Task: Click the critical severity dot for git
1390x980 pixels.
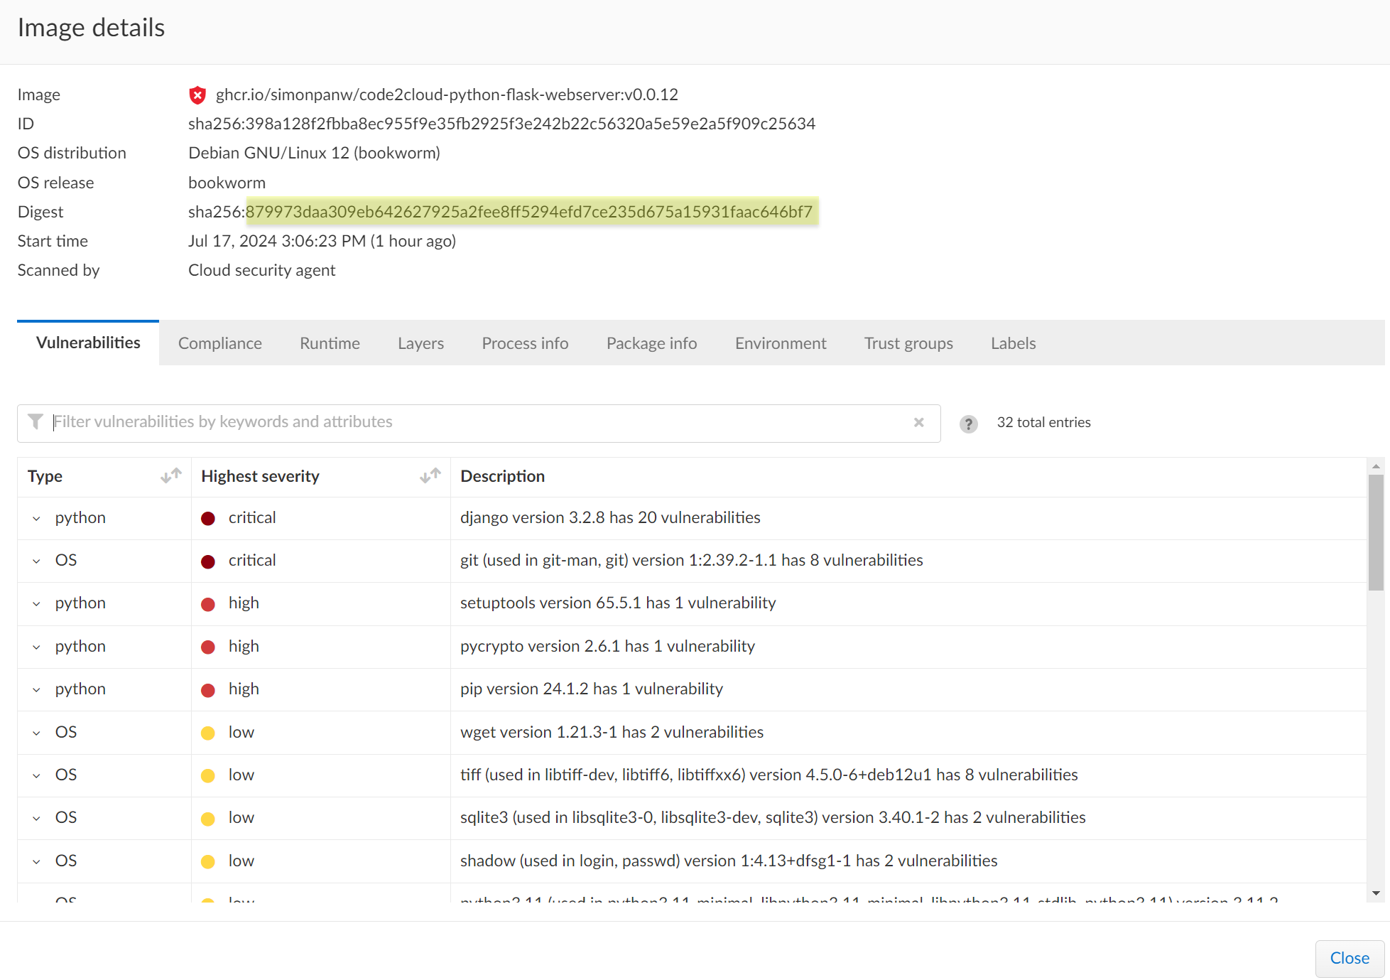Action: coord(208,561)
